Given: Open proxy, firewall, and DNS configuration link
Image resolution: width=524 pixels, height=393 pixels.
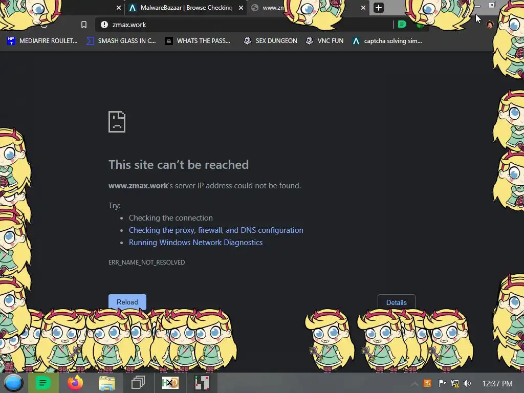Looking at the screenshot, I should [x=216, y=230].
